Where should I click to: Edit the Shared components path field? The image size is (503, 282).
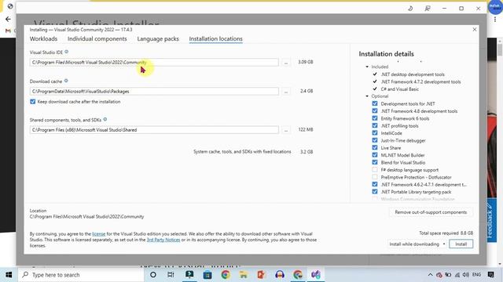pos(154,130)
